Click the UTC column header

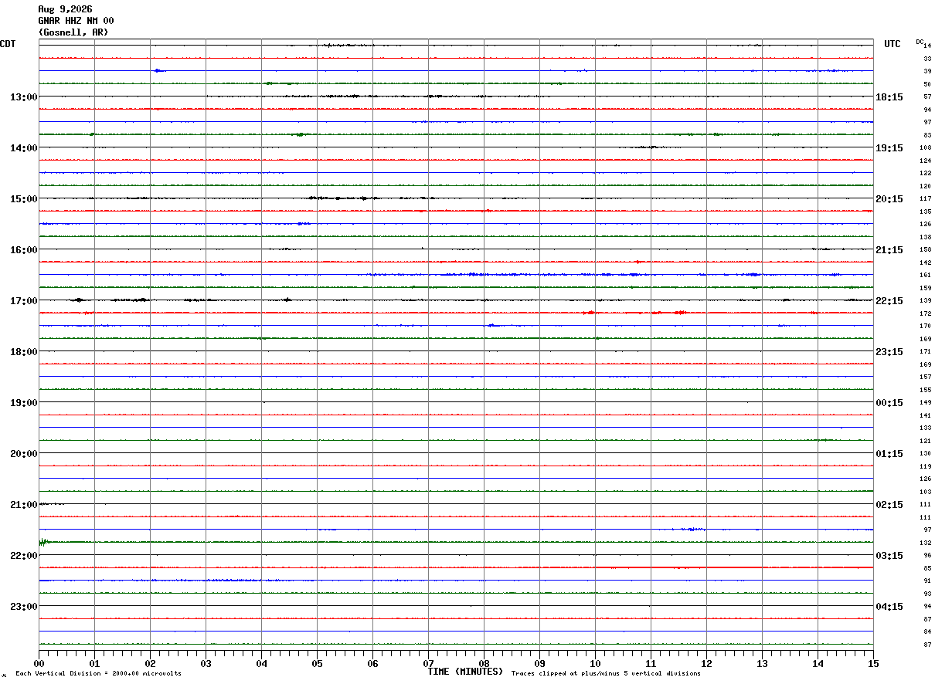tap(892, 44)
